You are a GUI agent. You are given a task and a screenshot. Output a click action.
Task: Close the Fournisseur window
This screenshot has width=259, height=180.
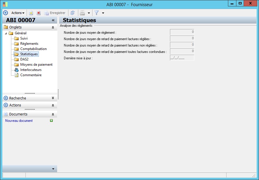(250, 3)
